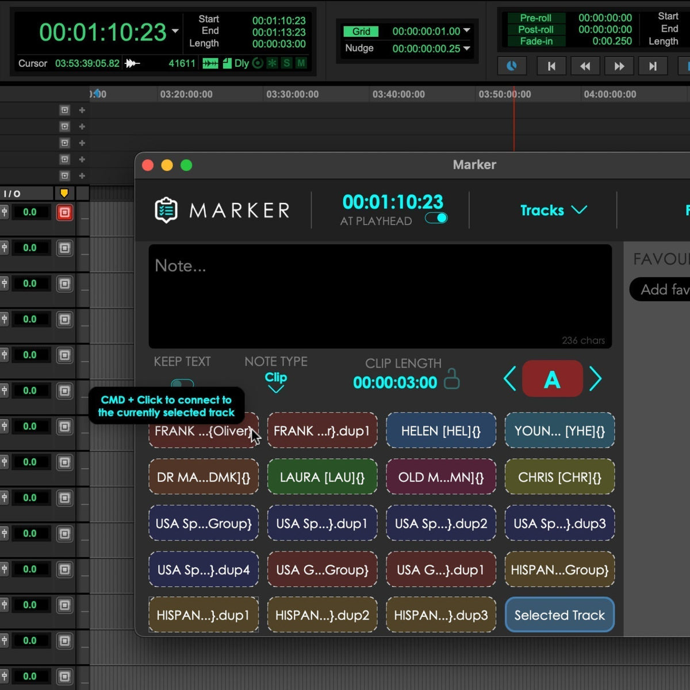Select the USA G...}.dup1 track button
The image size is (690, 690).
pos(441,570)
